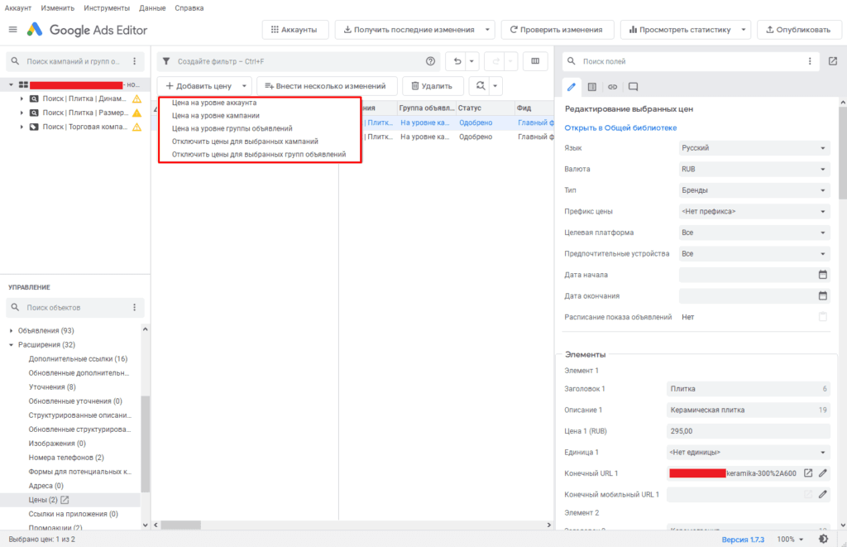Click the Заголовок 1 field with Плитка
847x547 pixels.
pyautogui.click(x=748, y=389)
